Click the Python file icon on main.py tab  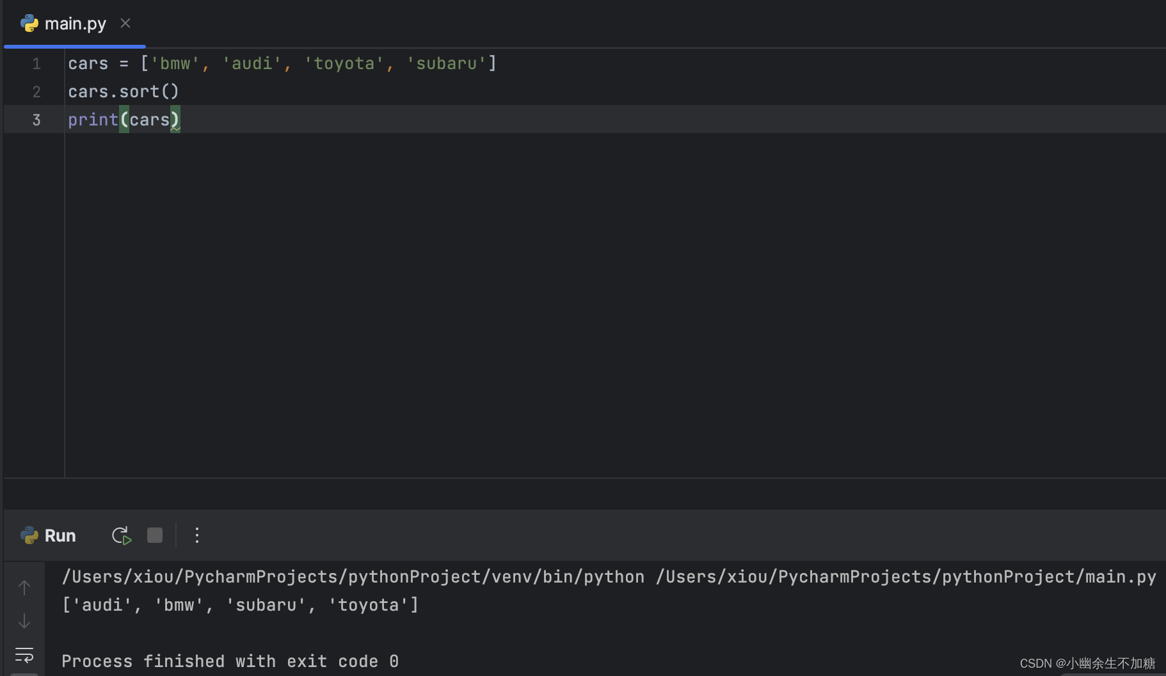(29, 24)
